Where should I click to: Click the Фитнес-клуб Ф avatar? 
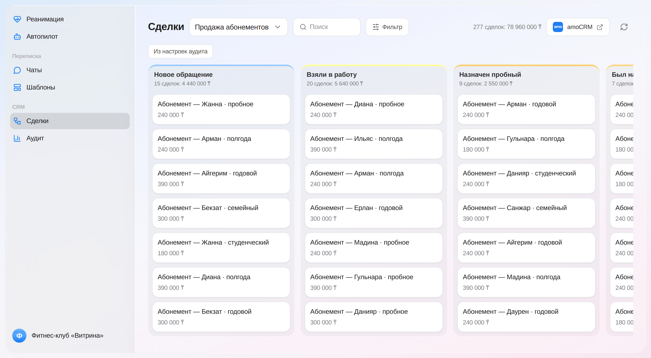pyautogui.click(x=19, y=336)
